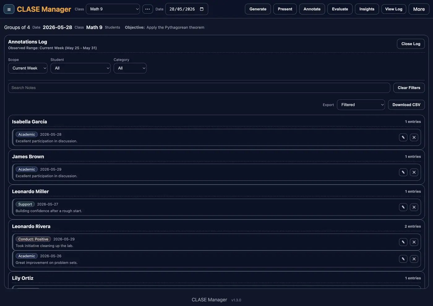433x306 pixels.
Task: Open the class options ellipsis button
Action: pos(148,9)
